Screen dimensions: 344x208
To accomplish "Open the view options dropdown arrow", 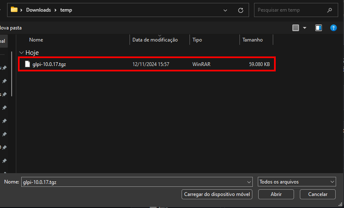I will coord(304,28).
